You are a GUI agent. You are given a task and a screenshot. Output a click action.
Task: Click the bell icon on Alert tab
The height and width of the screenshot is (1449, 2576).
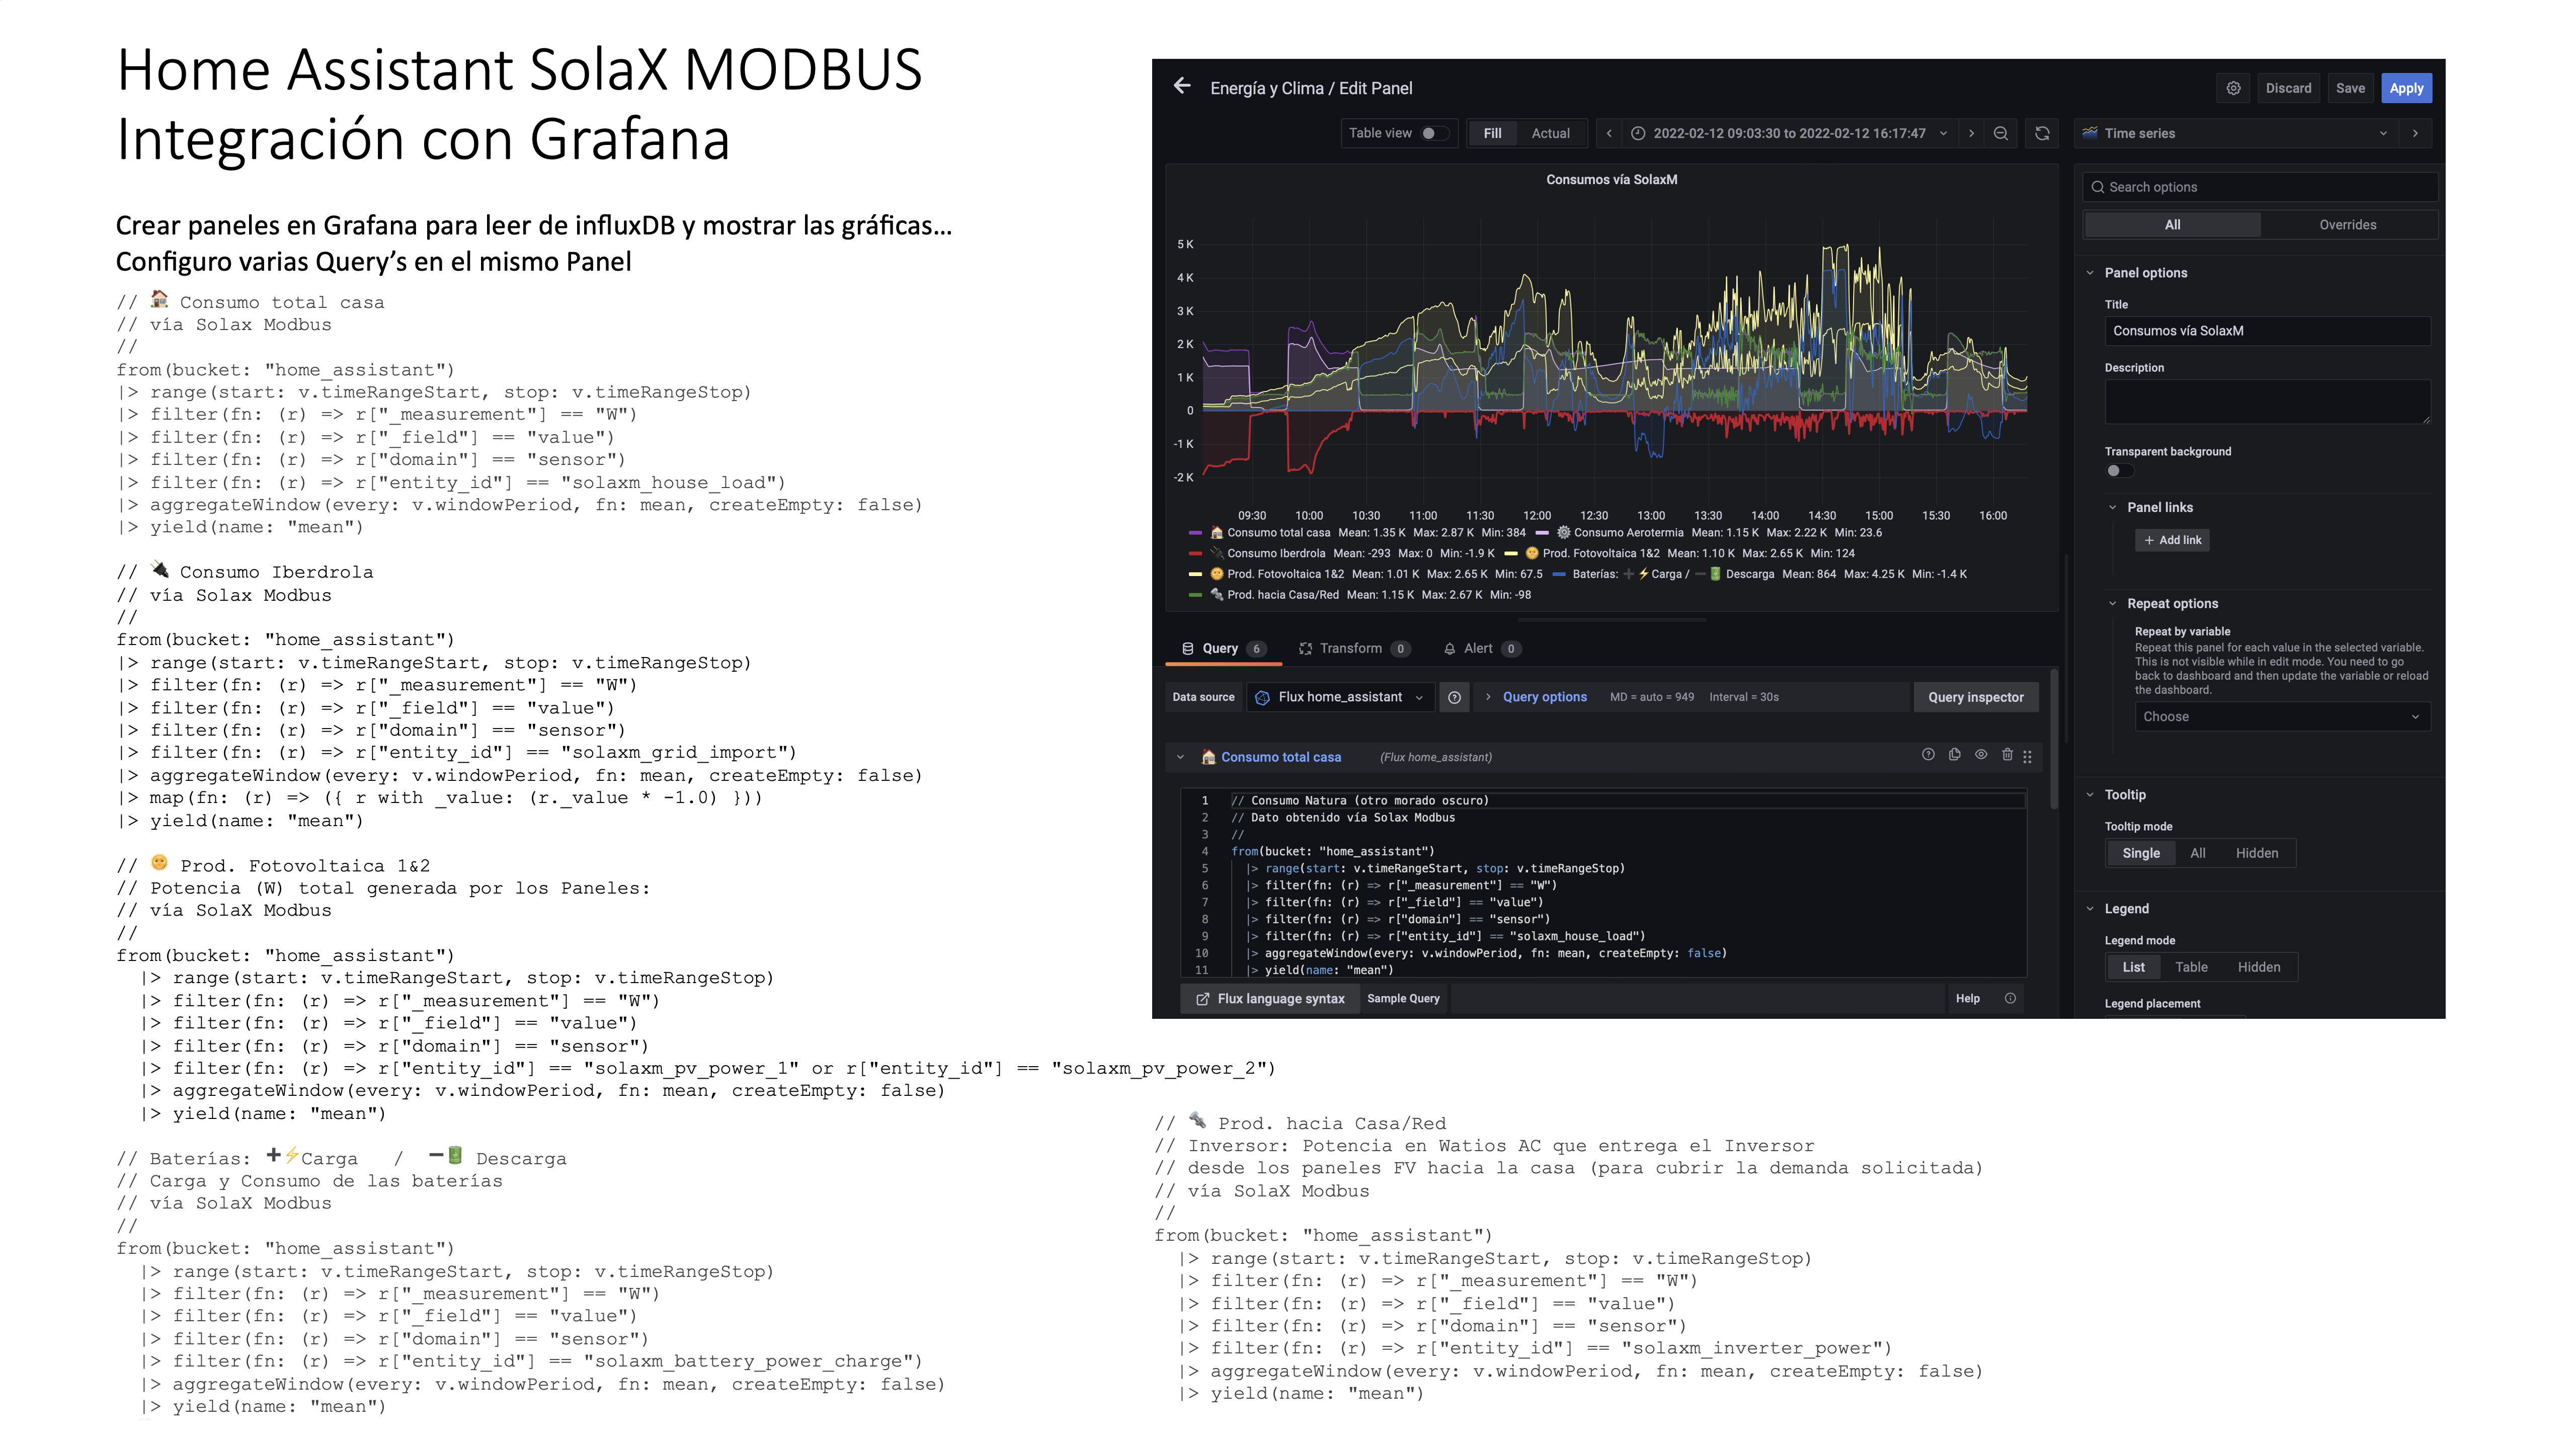tap(1449, 649)
